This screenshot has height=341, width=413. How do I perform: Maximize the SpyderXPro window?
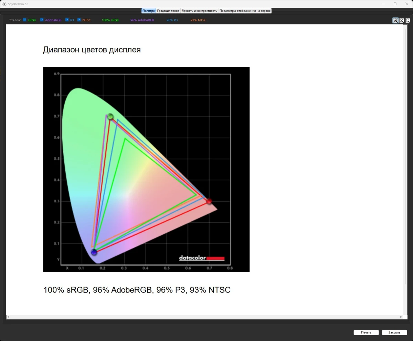pos(395,4)
